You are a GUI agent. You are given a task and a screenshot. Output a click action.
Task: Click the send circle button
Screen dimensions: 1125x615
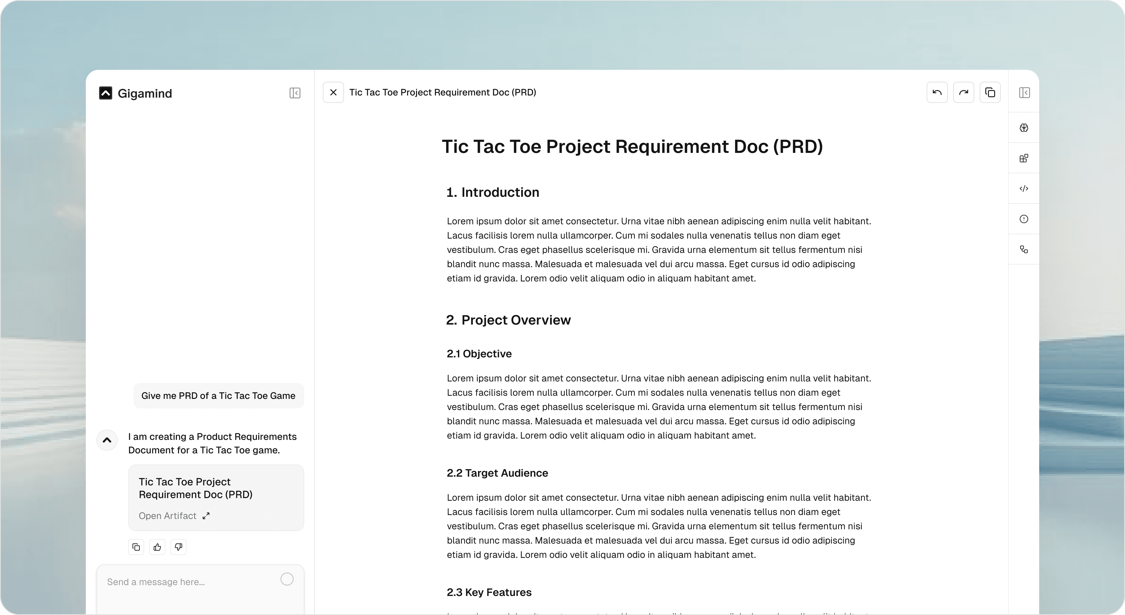(x=287, y=579)
